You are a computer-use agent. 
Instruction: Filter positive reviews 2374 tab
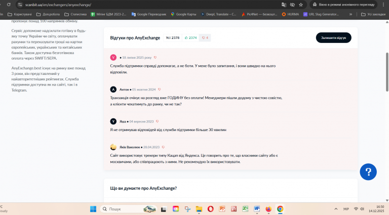coord(190,37)
